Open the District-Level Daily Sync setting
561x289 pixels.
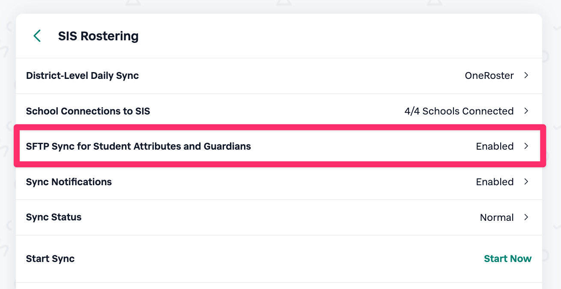pyautogui.click(x=82, y=75)
